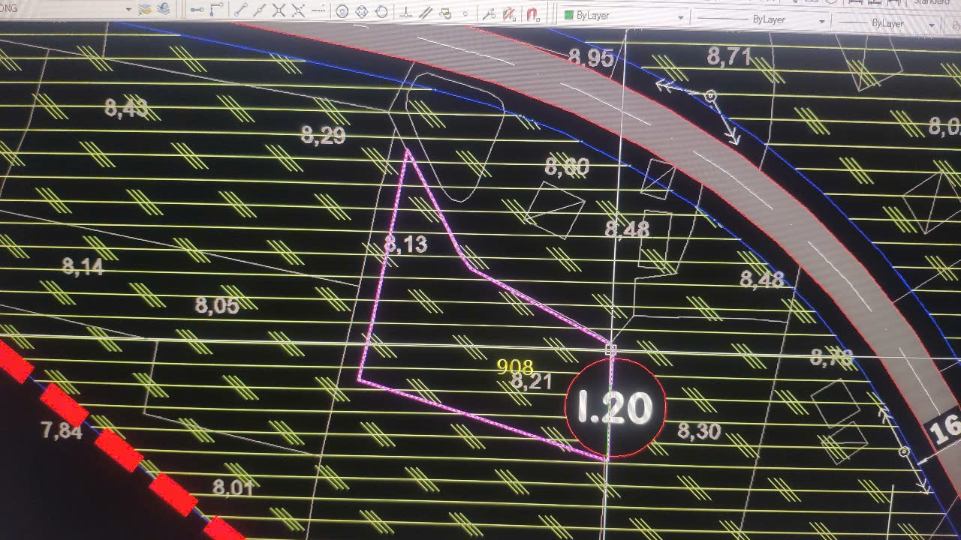Activate the Perpendicular object snap
Viewport: 961px width, 540px height.
point(405,13)
